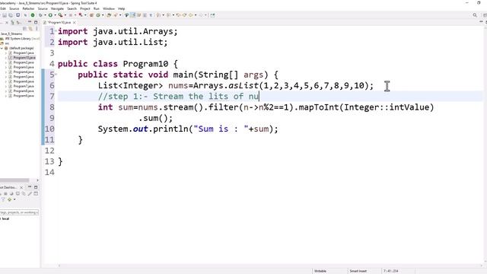Maximize the Package Explorer panel

[x=36, y=22]
